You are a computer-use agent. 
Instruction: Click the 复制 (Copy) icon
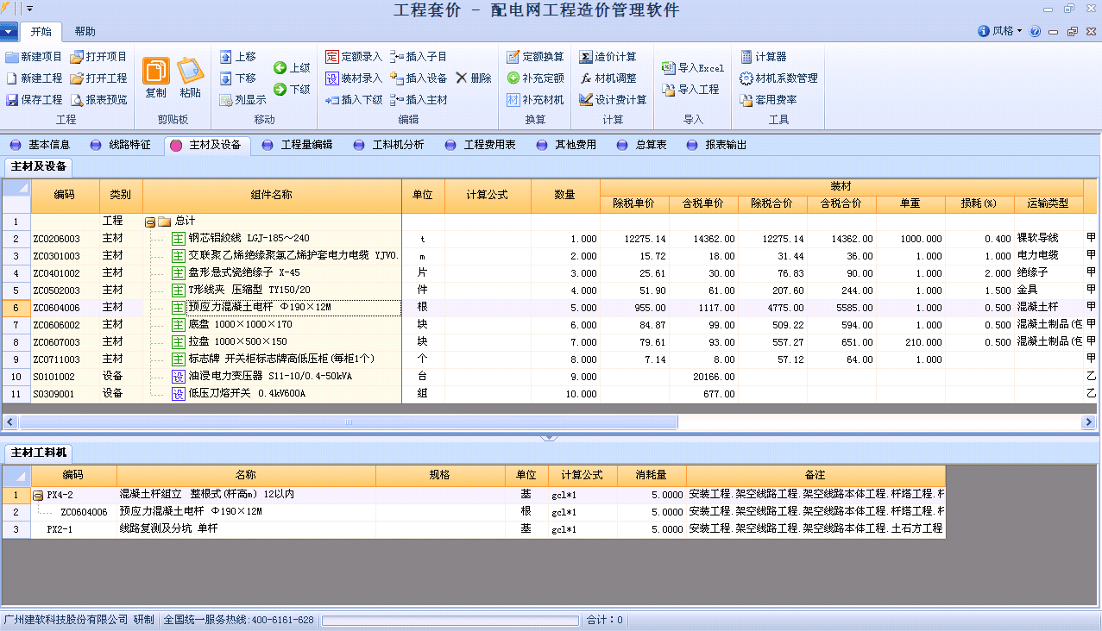156,71
